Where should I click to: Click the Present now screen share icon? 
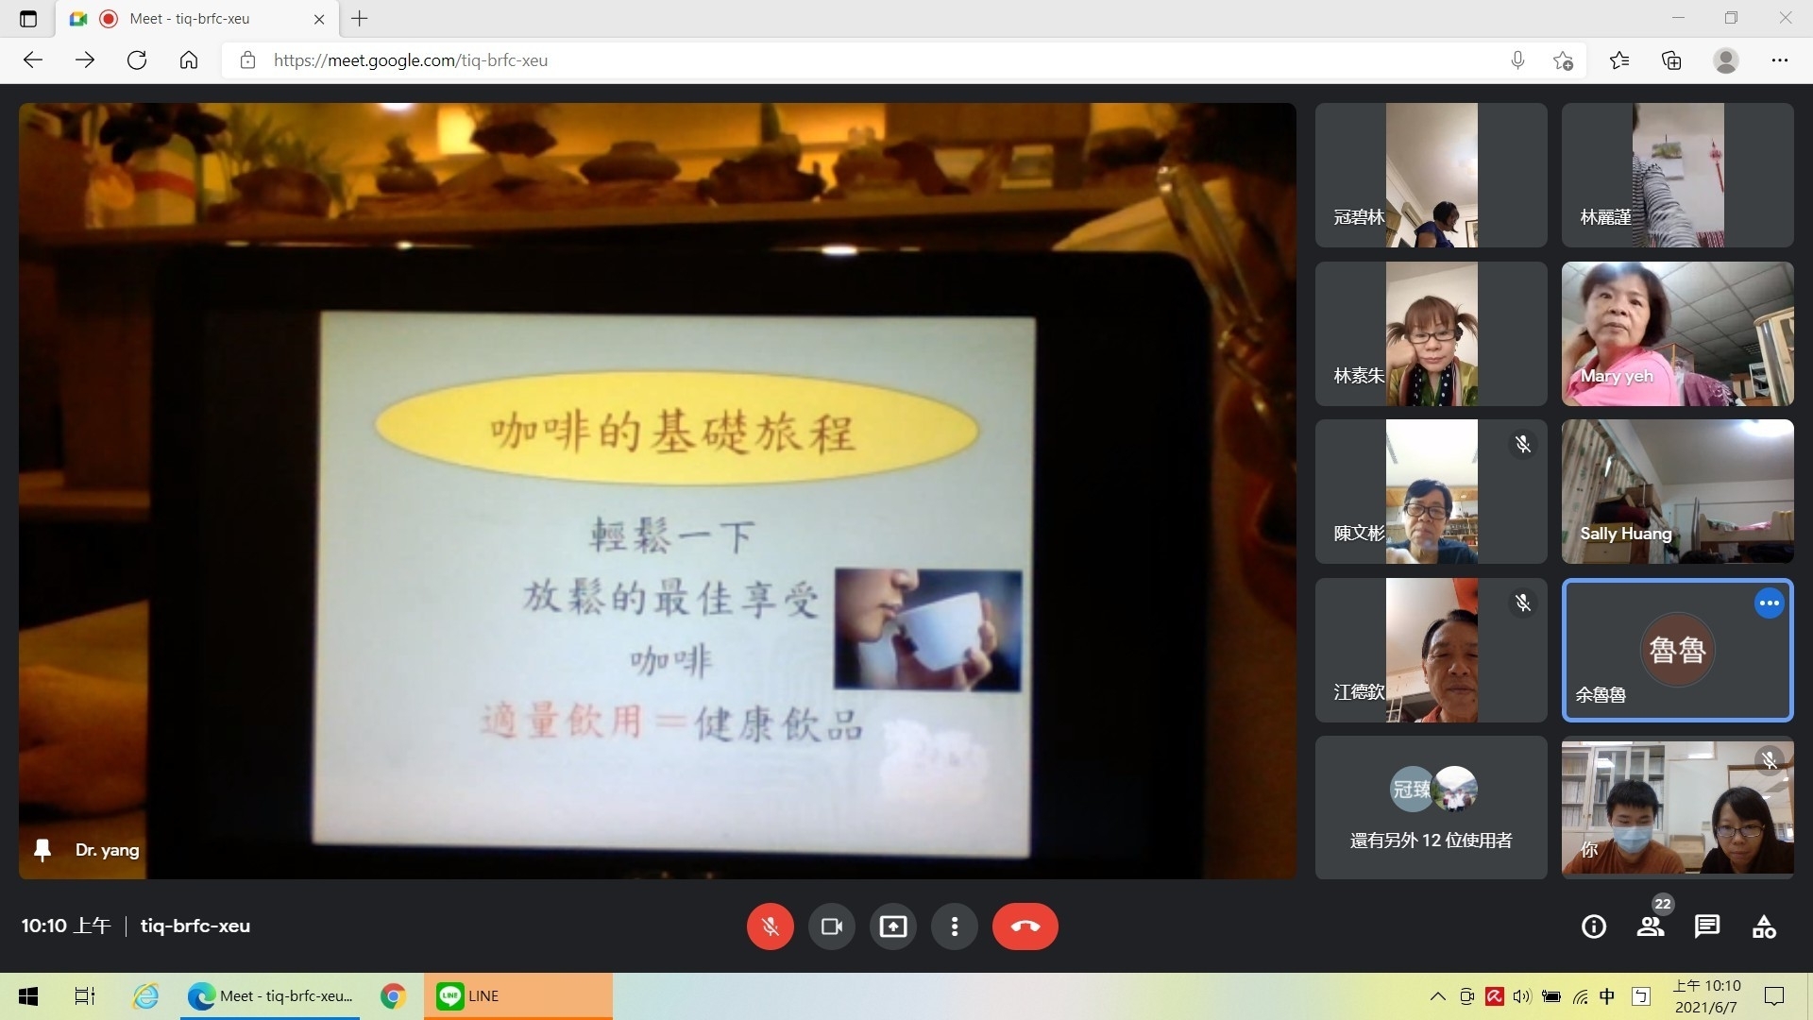pyautogui.click(x=893, y=926)
